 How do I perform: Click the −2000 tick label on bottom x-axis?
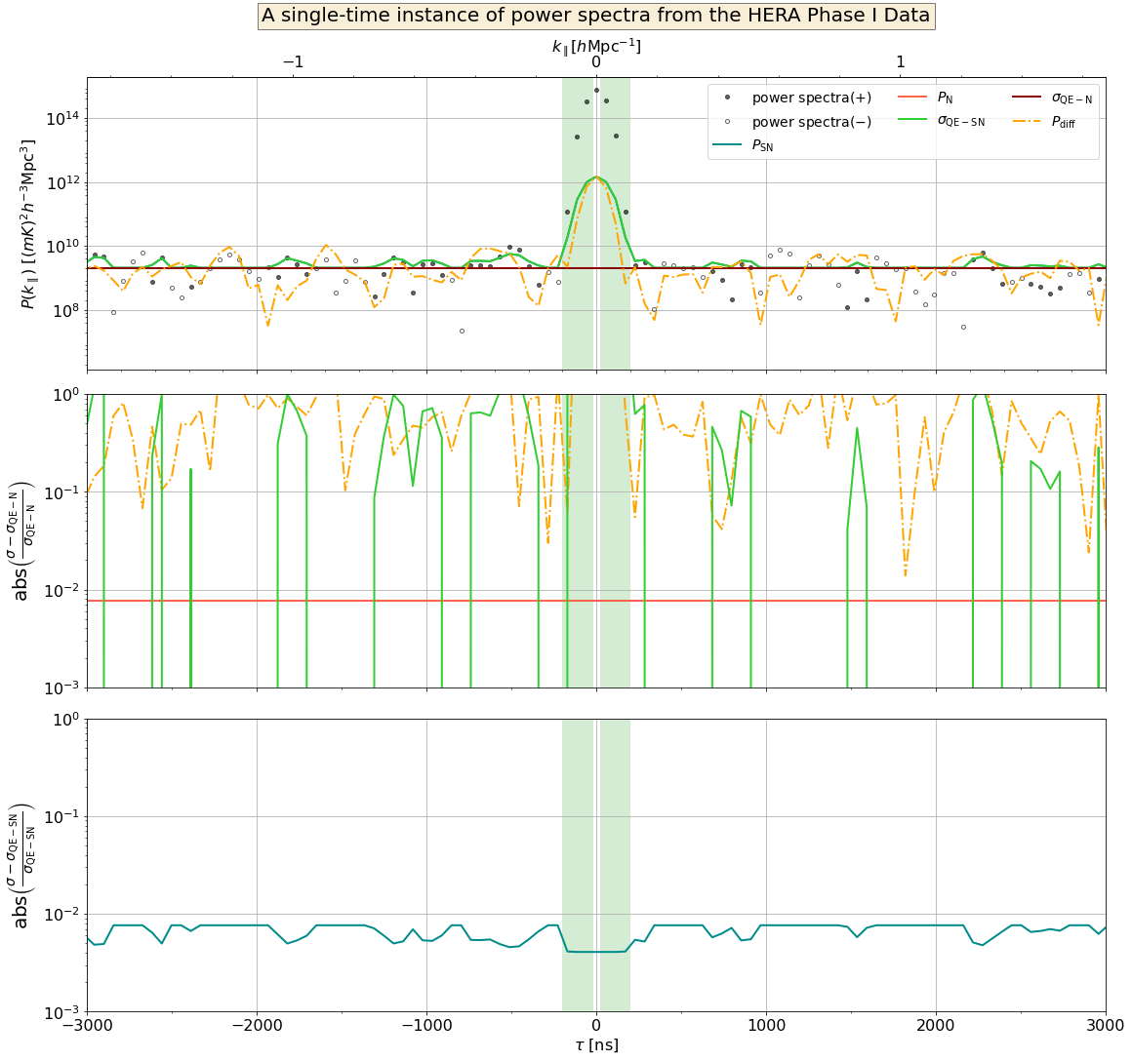click(257, 1025)
